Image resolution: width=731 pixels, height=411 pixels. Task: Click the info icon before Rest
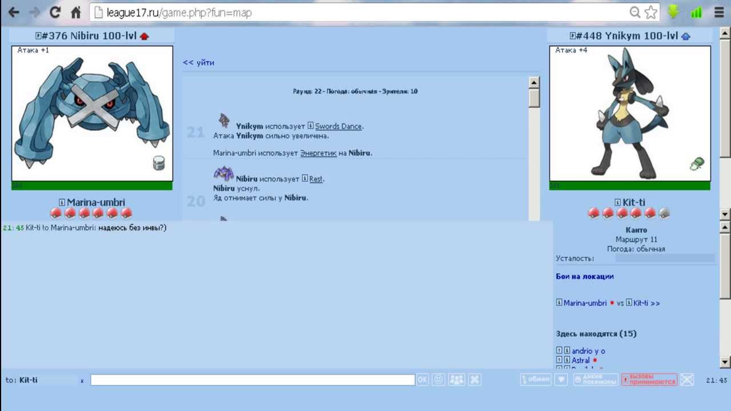pyautogui.click(x=305, y=179)
